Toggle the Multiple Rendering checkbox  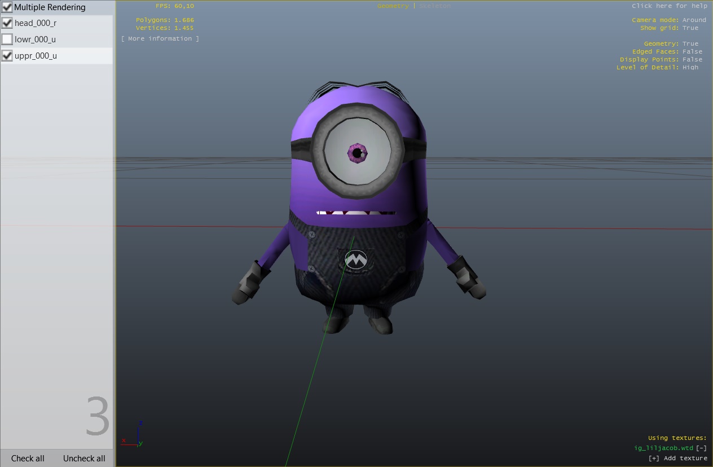[7, 7]
